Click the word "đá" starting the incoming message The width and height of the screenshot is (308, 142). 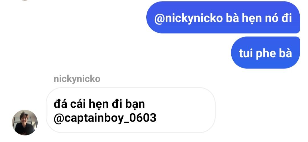[x=60, y=104]
